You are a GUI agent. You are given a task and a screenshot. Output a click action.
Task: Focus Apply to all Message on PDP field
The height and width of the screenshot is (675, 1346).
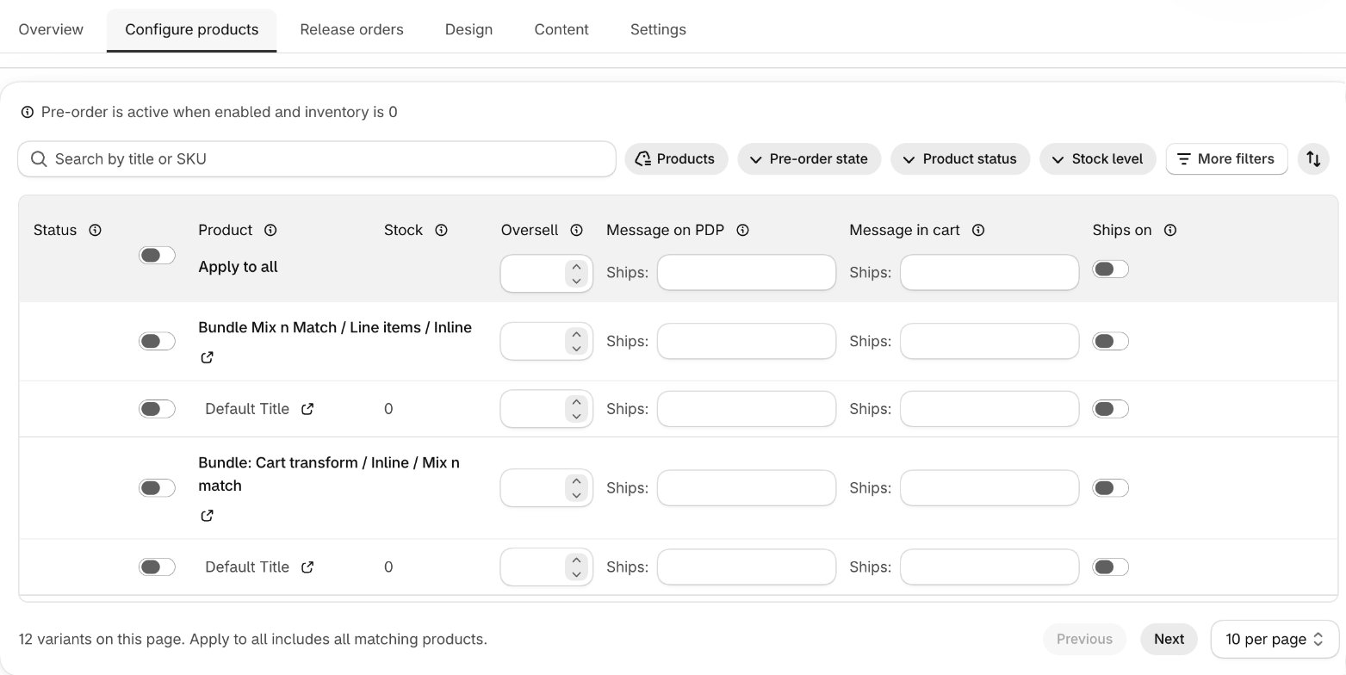click(747, 272)
